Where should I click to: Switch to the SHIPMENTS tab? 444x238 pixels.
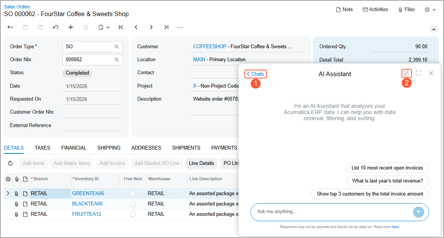pyautogui.click(x=186, y=148)
